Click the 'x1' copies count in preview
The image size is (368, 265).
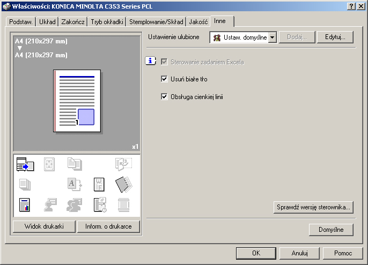click(x=135, y=147)
